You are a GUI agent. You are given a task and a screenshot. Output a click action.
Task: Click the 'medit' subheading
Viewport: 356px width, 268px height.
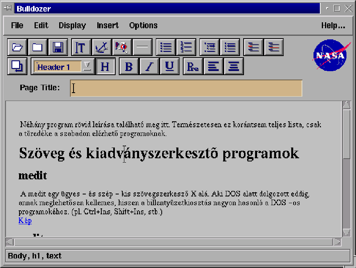pos(33,176)
